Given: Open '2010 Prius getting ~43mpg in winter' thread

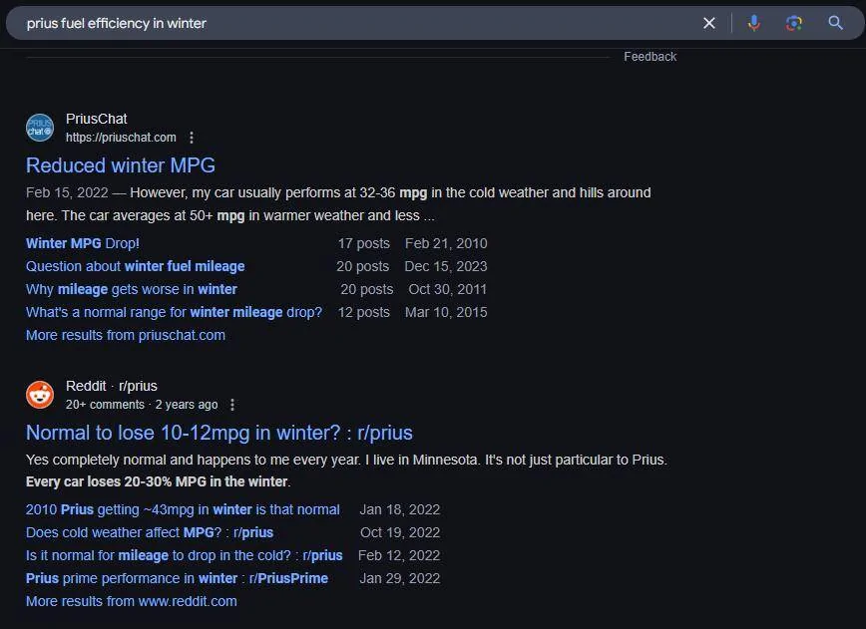Looking at the screenshot, I should [x=183, y=509].
